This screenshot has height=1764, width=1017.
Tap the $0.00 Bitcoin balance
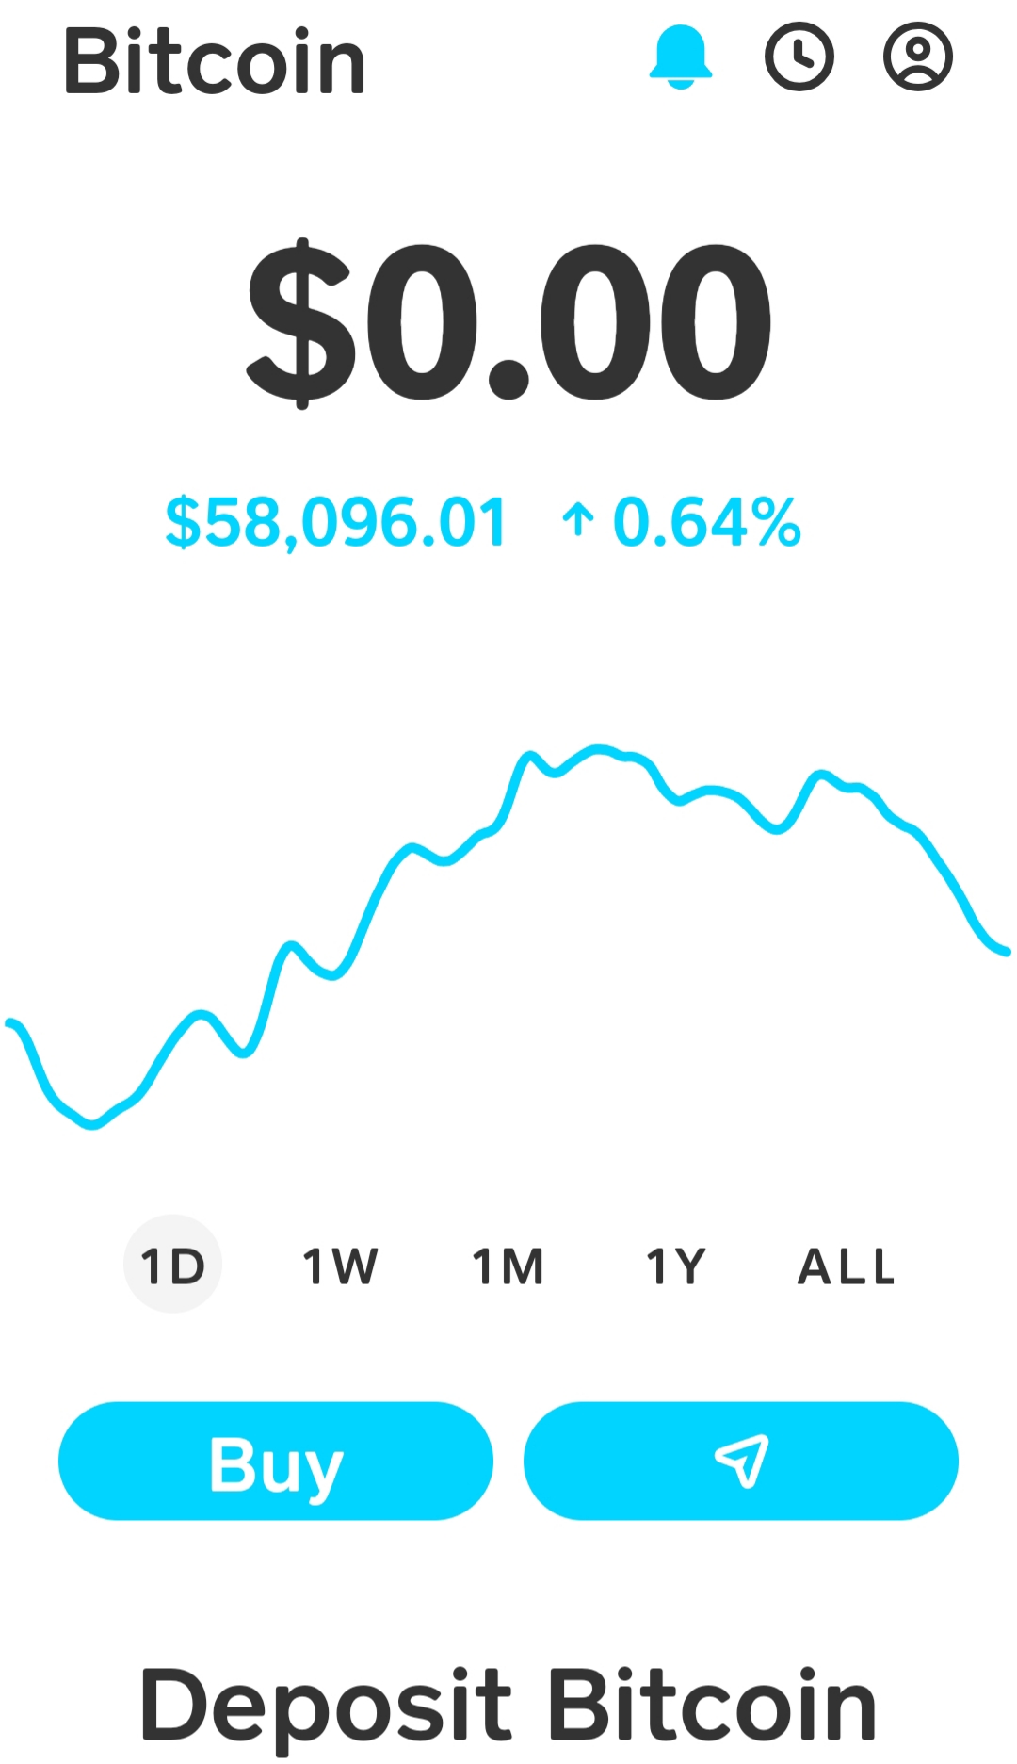point(508,322)
